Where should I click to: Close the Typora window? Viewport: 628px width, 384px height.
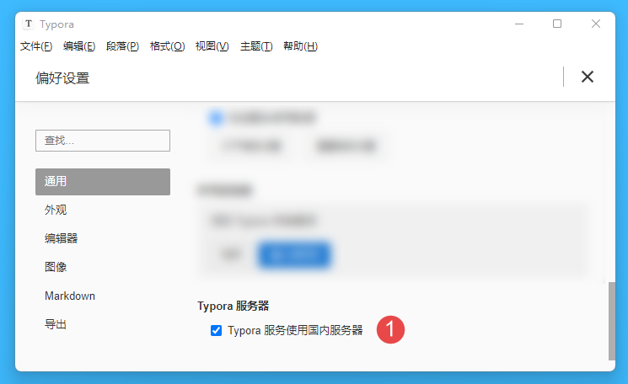tap(596, 24)
